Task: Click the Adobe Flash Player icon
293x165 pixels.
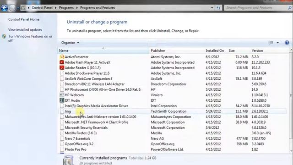Action: click(62, 62)
